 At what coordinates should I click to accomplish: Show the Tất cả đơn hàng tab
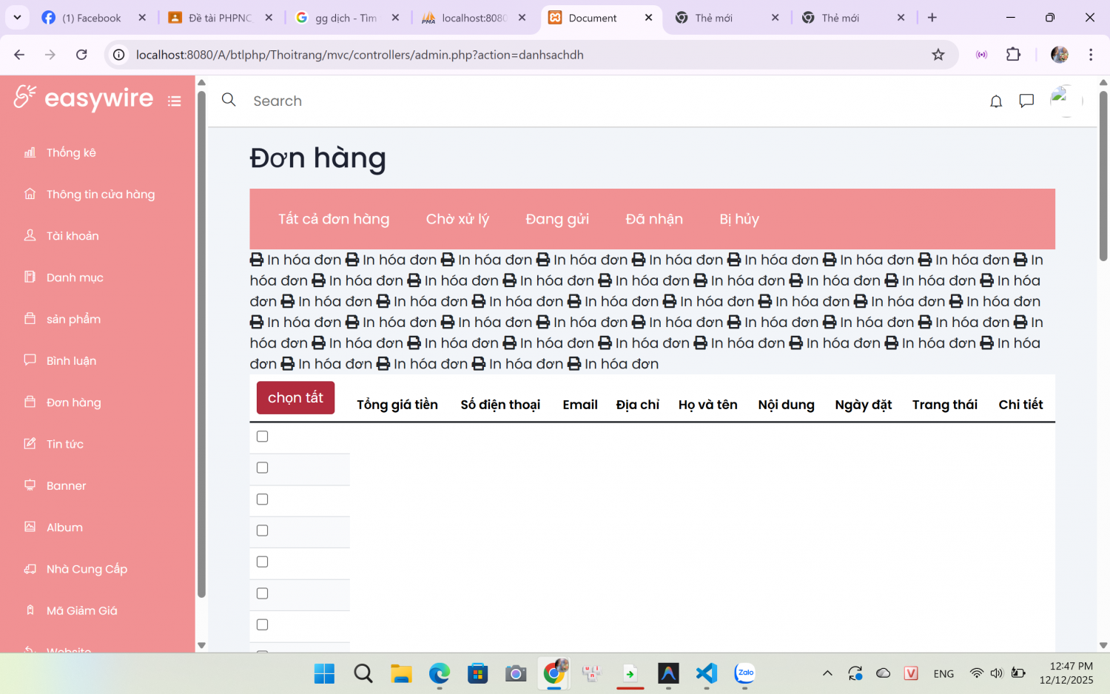click(x=334, y=219)
